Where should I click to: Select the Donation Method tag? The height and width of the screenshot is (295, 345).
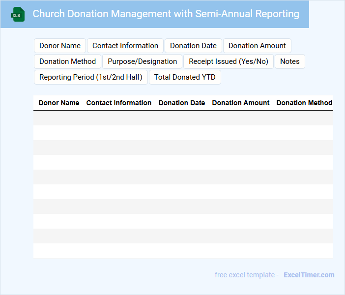(68, 61)
